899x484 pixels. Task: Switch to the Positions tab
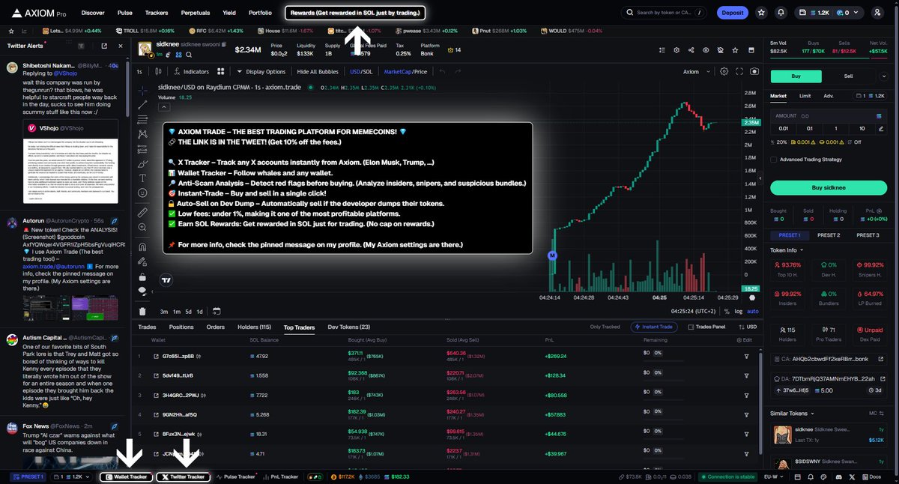click(181, 327)
